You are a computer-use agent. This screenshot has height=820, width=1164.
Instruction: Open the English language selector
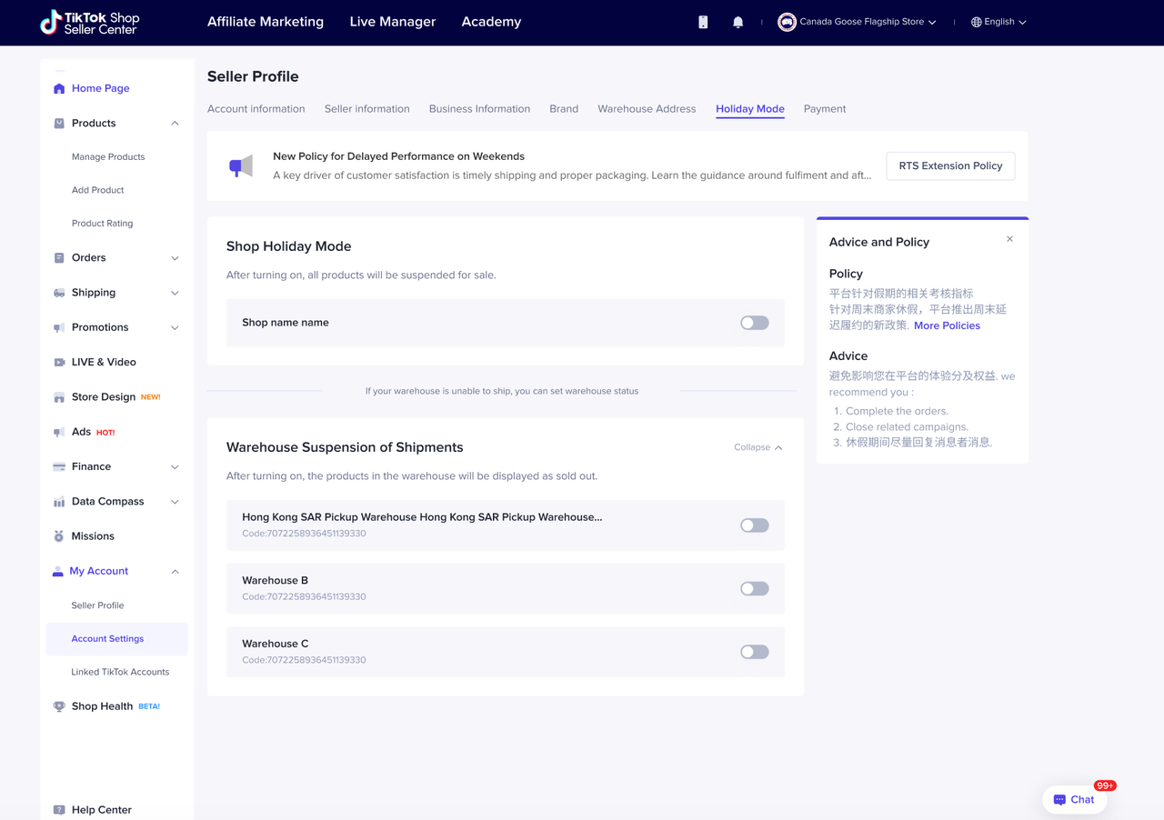pos(998,22)
